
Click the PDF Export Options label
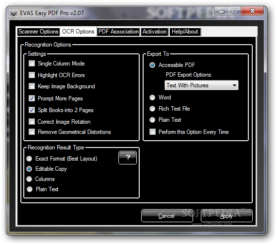click(189, 75)
